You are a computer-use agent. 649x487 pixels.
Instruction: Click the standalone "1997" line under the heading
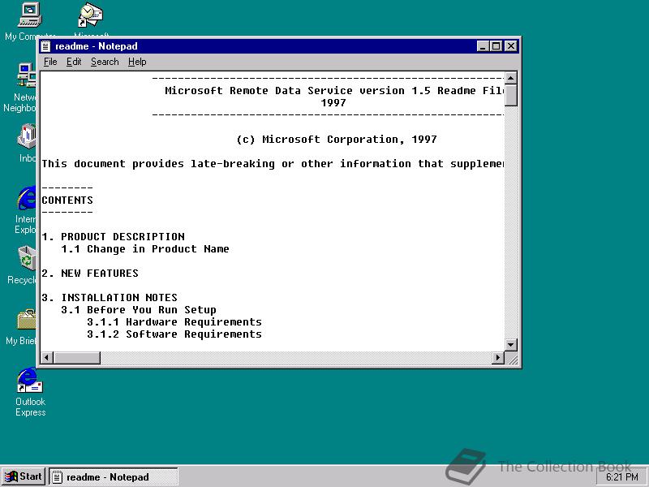(333, 103)
